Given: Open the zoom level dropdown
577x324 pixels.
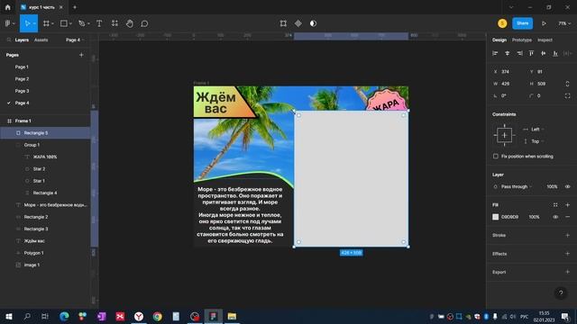Looking at the screenshot, I should click(x=564, y=23).
